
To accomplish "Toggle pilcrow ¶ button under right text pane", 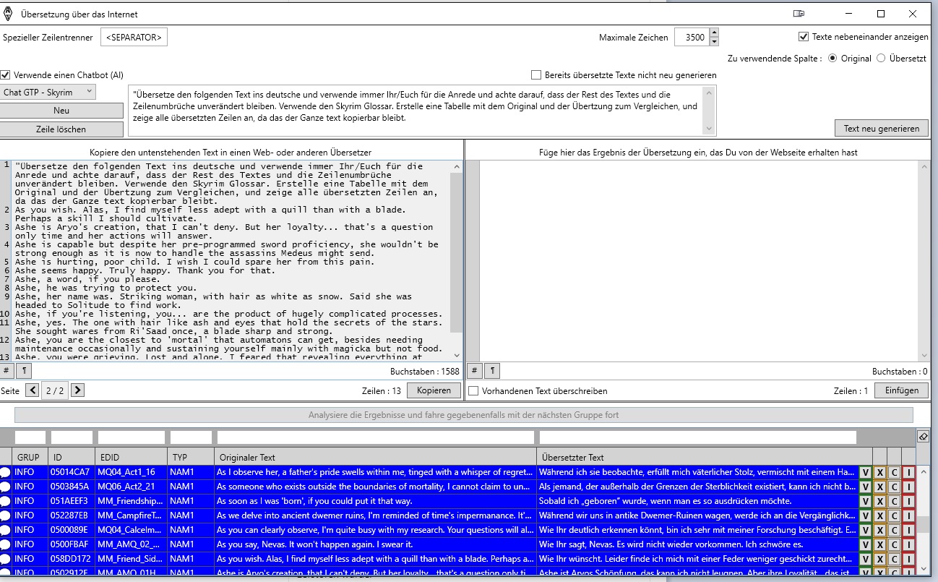I will [x=491, y=371].
